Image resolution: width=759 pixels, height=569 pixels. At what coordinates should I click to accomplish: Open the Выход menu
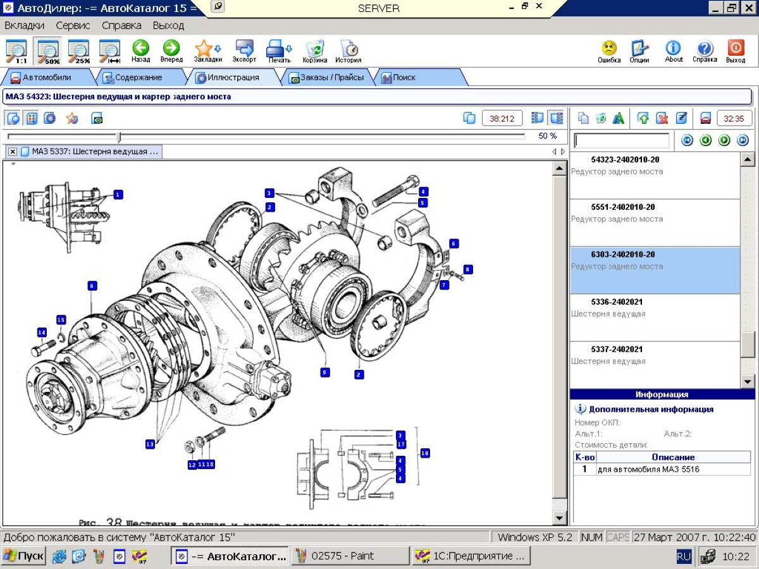[x=168, y=26]
